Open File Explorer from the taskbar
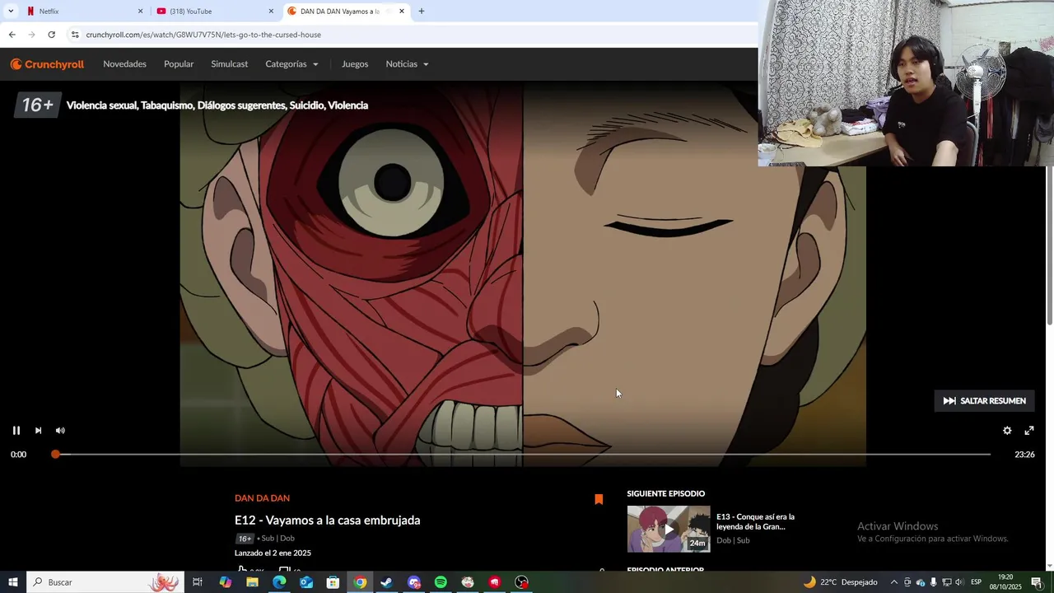1054x593 pixels. 252,582
